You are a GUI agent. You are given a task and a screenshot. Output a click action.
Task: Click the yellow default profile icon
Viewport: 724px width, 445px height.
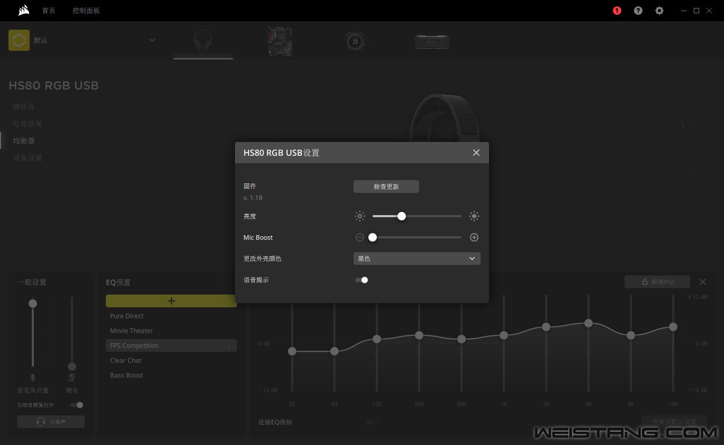(x=19, y=40)
